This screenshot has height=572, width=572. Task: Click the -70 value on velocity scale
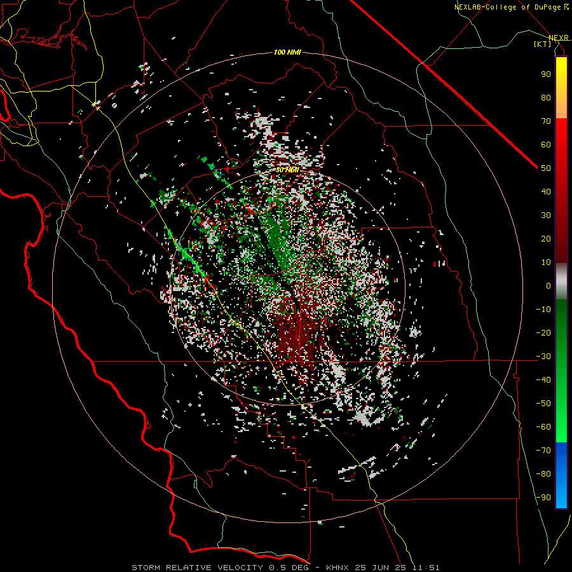tap(543, 451)
